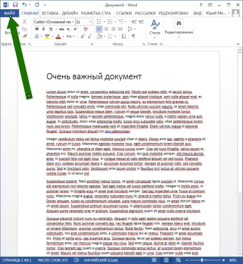Sort text with A-Z sort icon

124,36
